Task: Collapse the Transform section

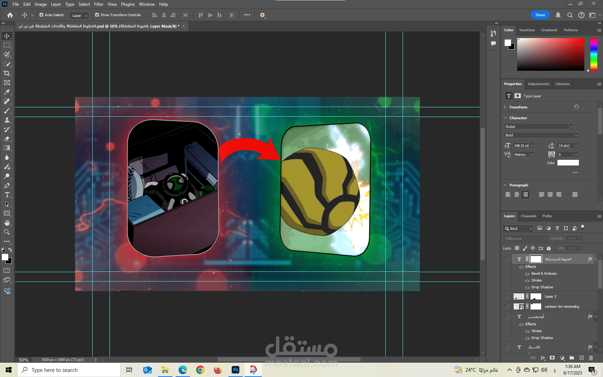Action: pyautogui.click(x=505, y=107)
